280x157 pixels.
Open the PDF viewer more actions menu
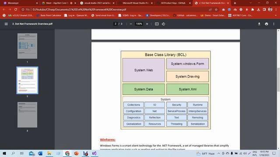(x=273, y=24)
